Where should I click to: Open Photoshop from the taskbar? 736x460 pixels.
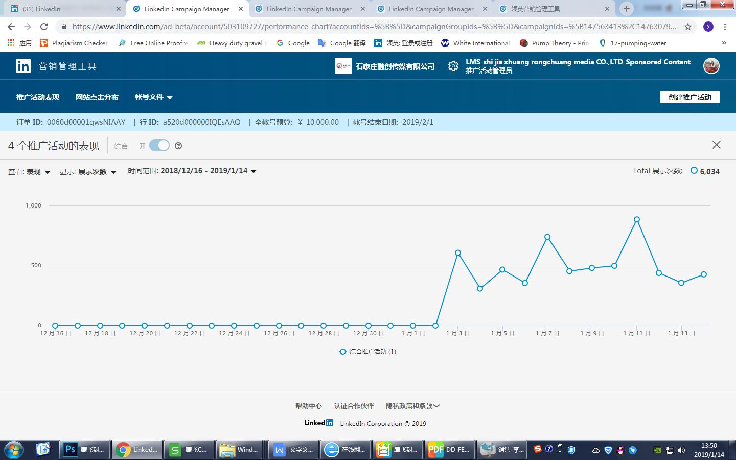pos(83,450)
